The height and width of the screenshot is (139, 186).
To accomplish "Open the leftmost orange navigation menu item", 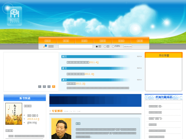I will pos(48,41).
